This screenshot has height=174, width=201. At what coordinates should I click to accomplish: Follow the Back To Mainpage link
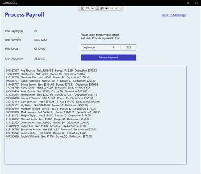[174, 15]
